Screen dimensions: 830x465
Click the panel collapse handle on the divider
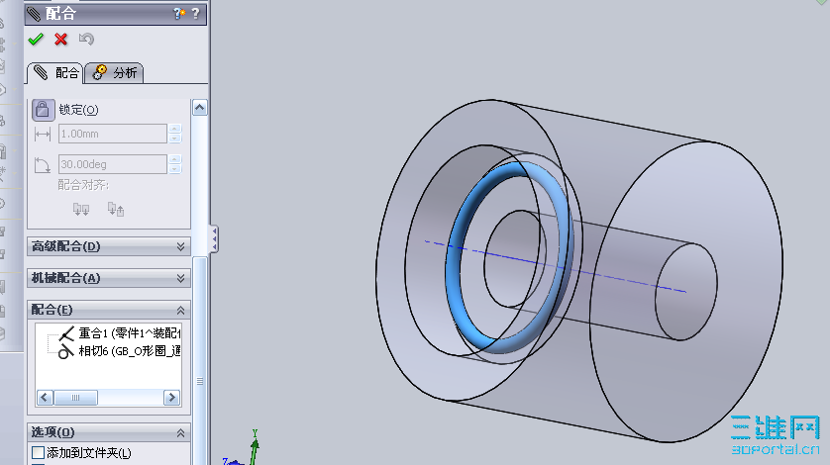(x=214, y=239)
